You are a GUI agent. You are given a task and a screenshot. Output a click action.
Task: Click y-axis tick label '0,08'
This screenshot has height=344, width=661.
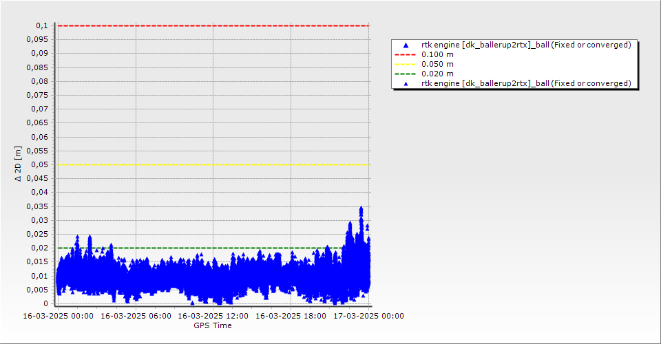tap(40, 81)
